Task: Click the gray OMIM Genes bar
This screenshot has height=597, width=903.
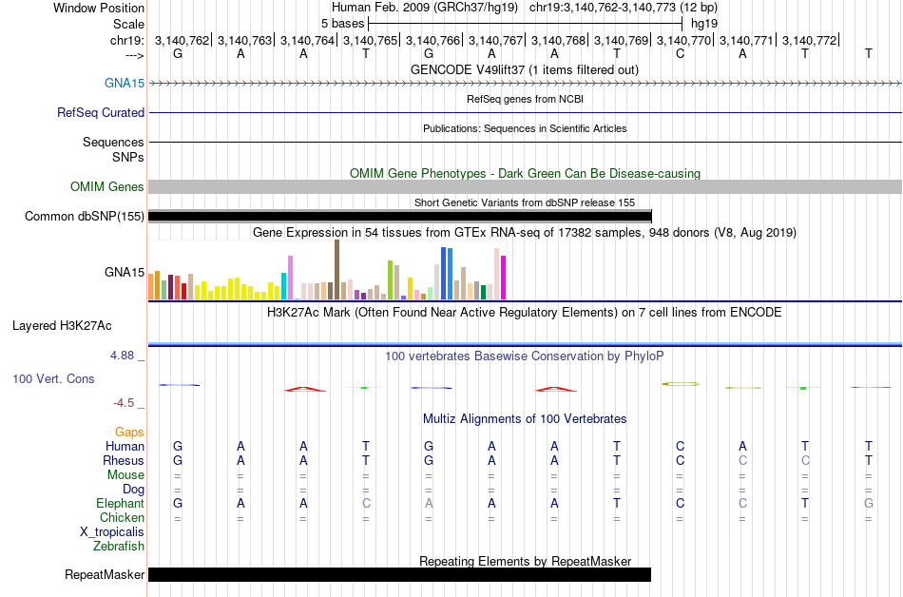Action: (525, 186)
